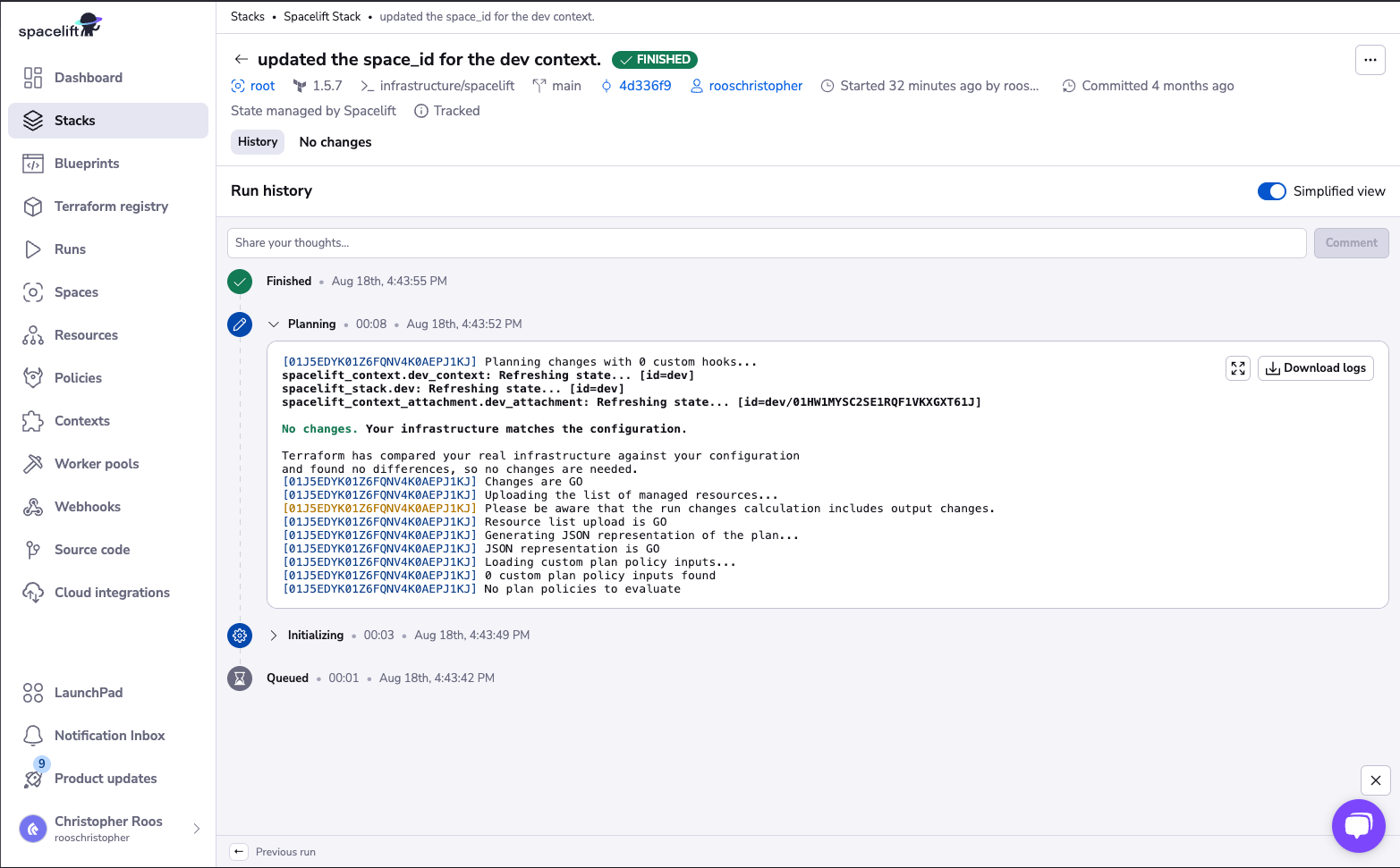
Task: Open the support chat bubble
Action: click(1358, 825)
